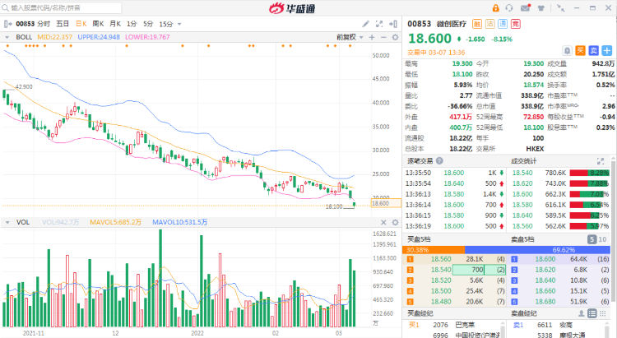
Task: Select ask level 1 price 18.600
Action: 545,259
